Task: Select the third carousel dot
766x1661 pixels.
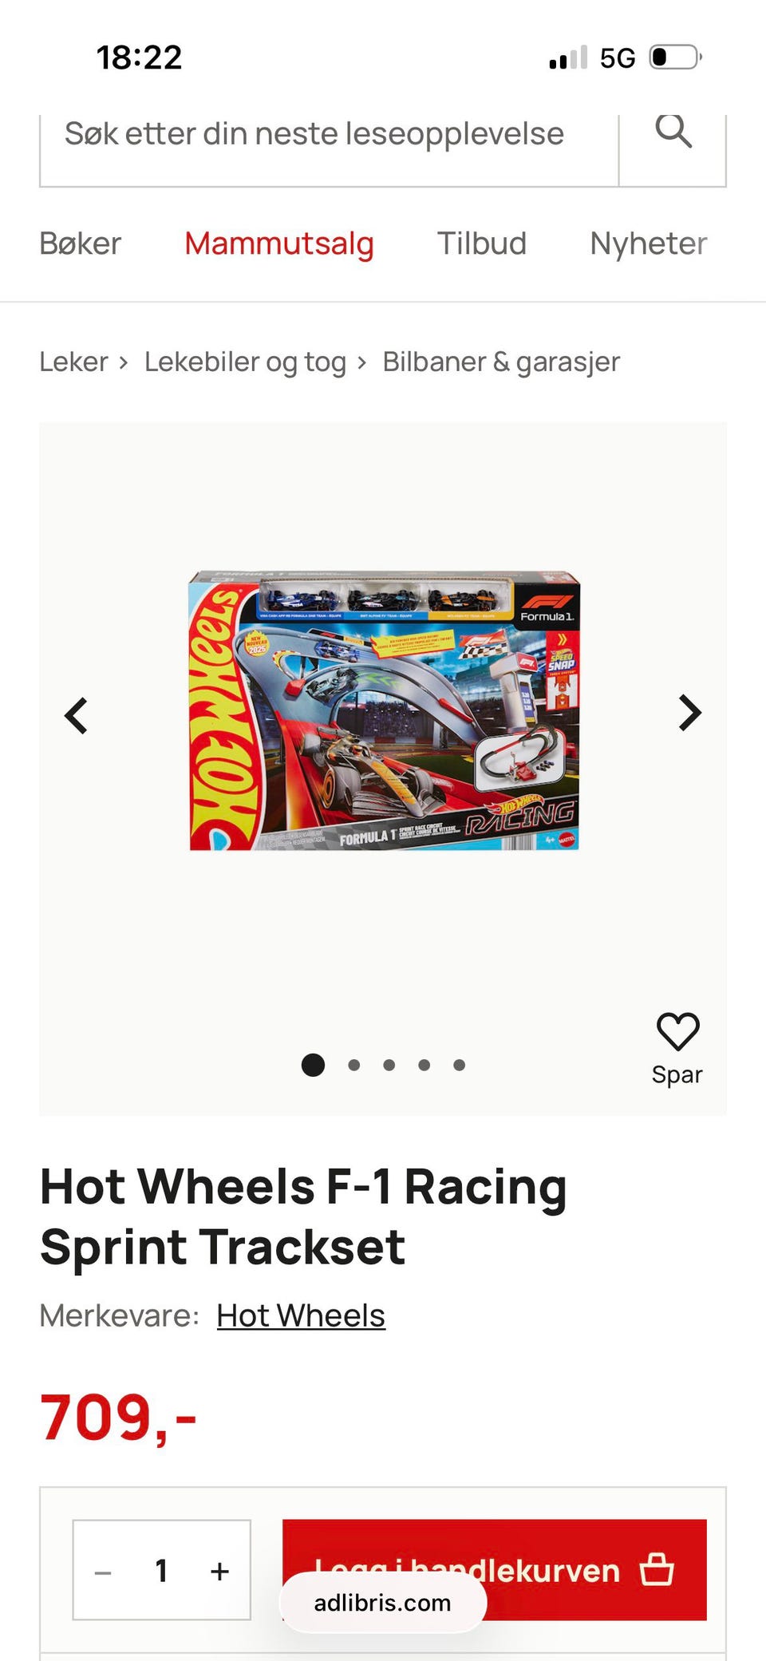Action: point(389,1065)
